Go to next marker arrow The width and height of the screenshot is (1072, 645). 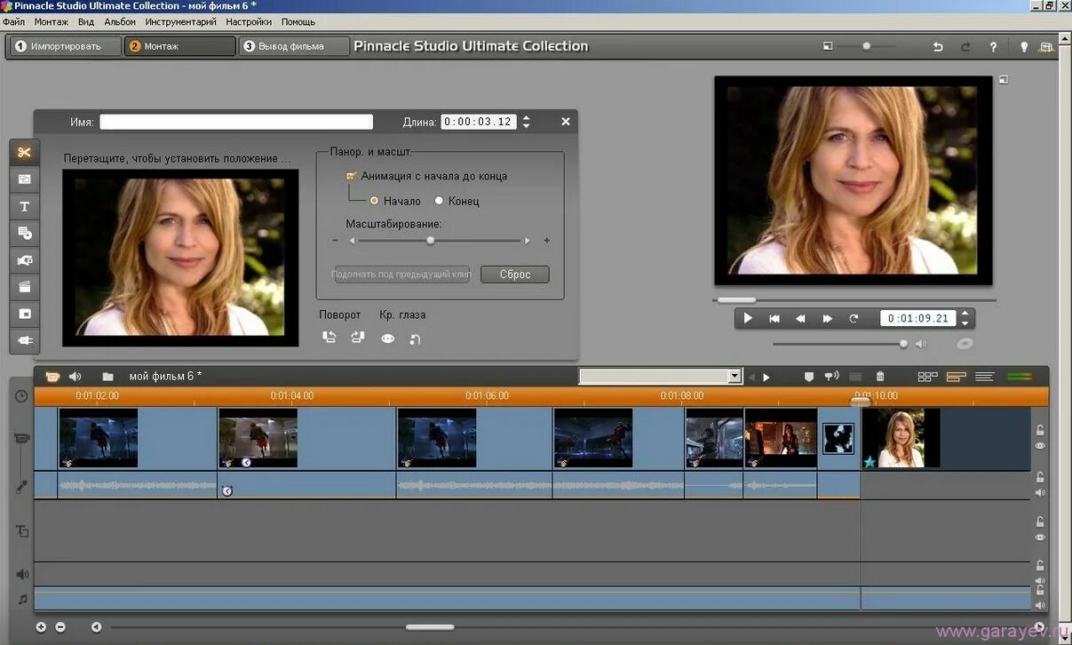pos(766,377)
